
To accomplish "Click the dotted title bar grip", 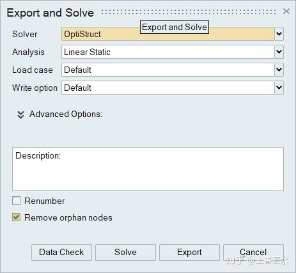I will (189, 12).
